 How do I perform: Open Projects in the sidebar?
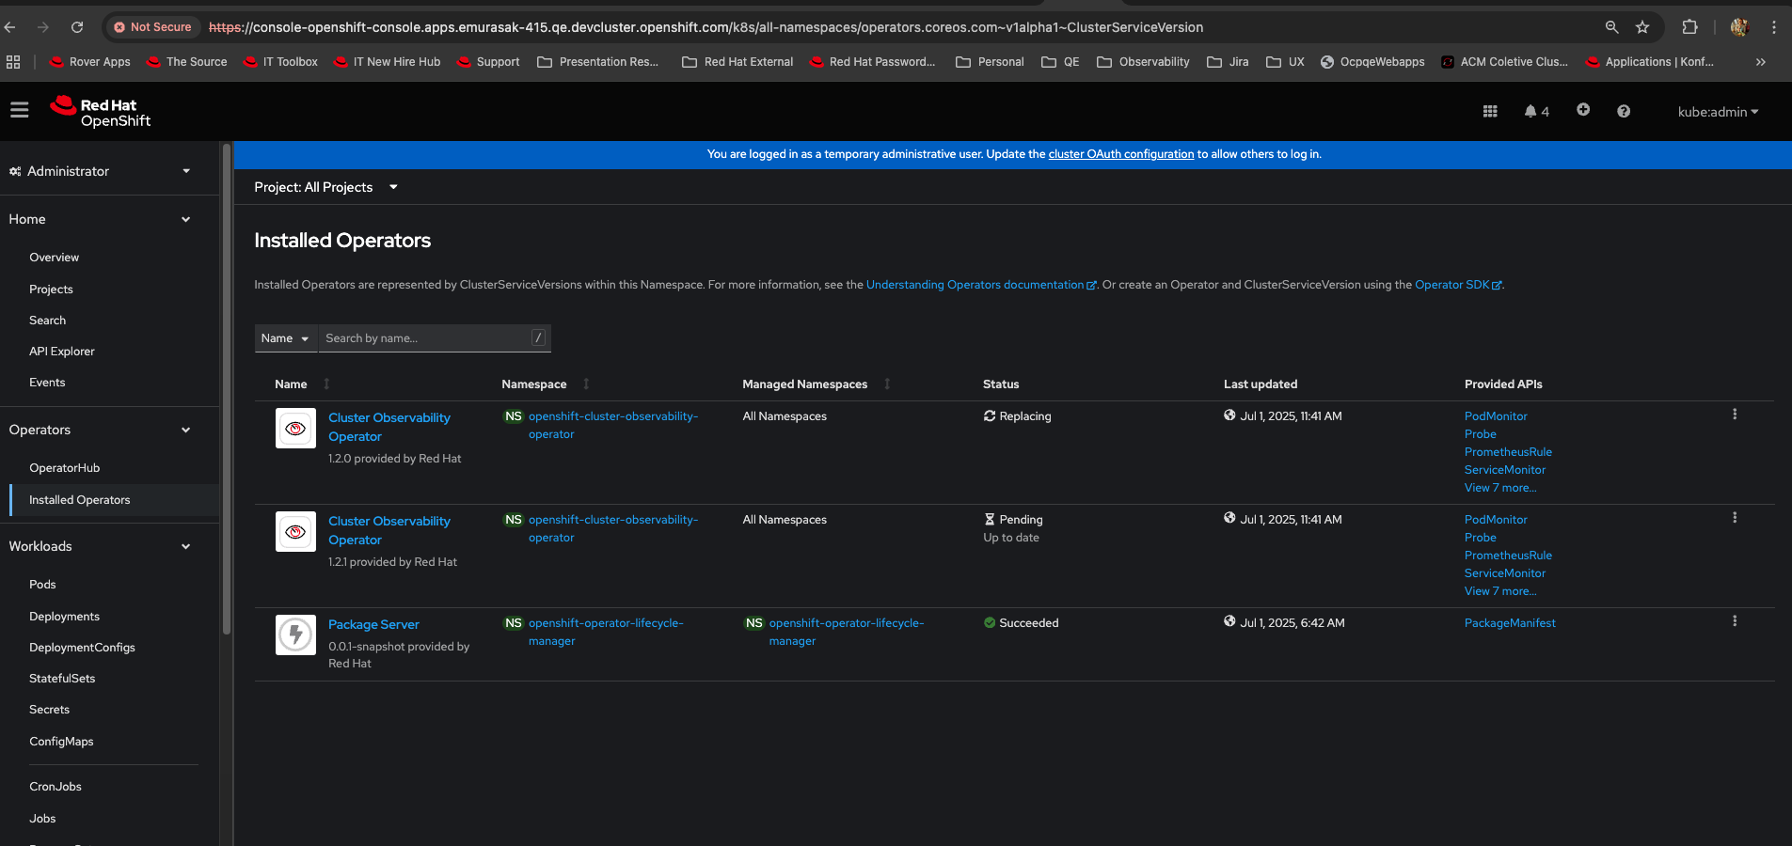[x=51, y=290]
